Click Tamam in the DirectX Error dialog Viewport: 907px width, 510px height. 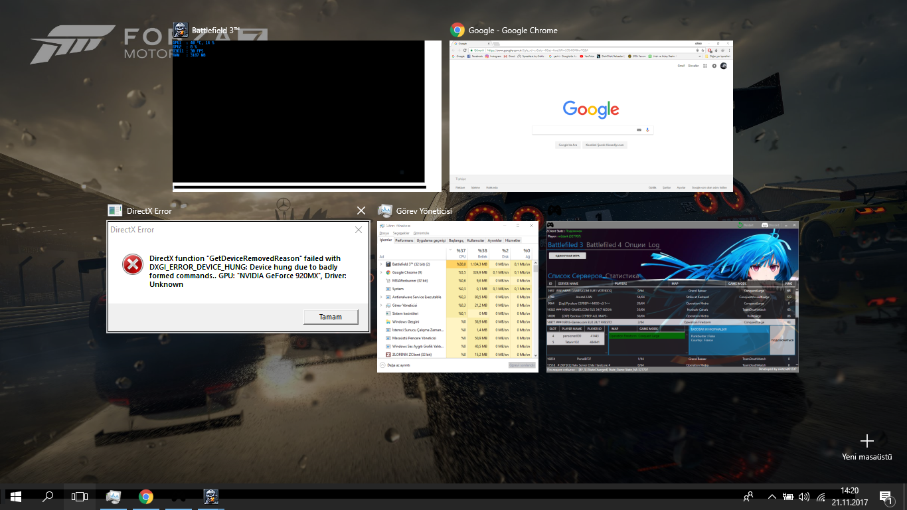tap(331, 317)
